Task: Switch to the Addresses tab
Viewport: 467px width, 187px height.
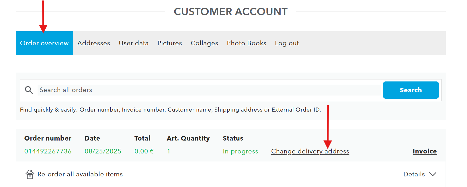Action: tap(94, 43)
